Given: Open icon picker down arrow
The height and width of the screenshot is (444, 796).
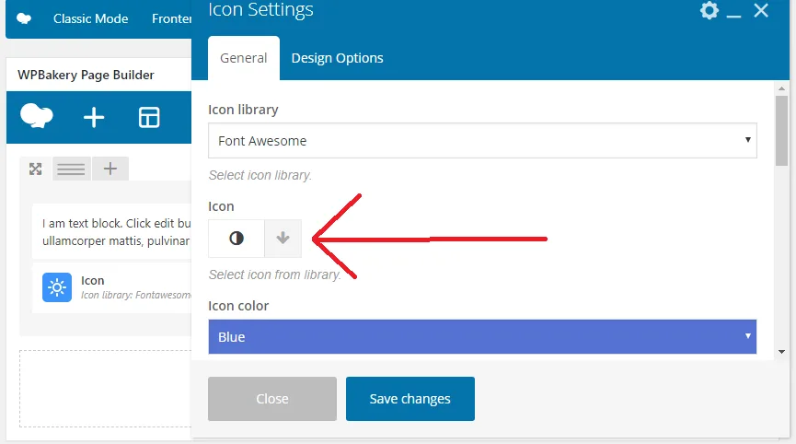Looking at the screenshot, I should pyautogui.click(x=283, y=239).
